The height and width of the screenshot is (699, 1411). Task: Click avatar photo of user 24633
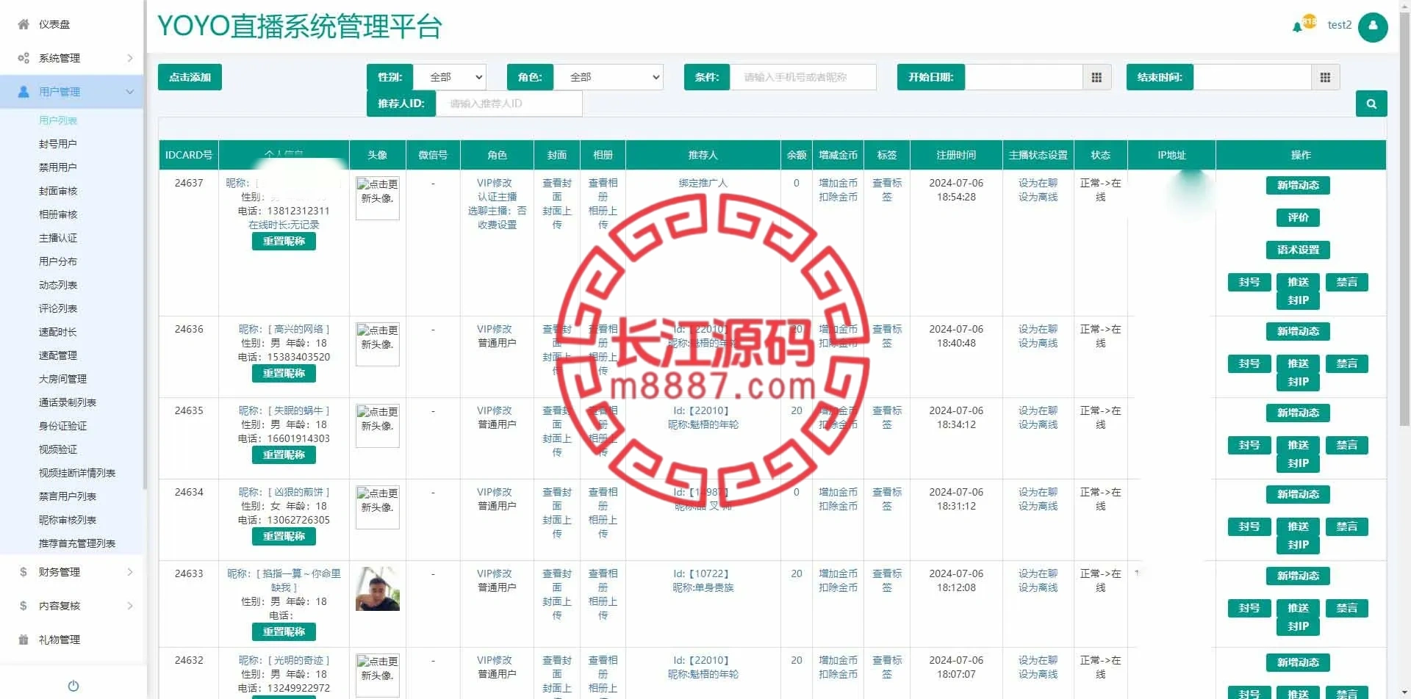tap(378, 589)
